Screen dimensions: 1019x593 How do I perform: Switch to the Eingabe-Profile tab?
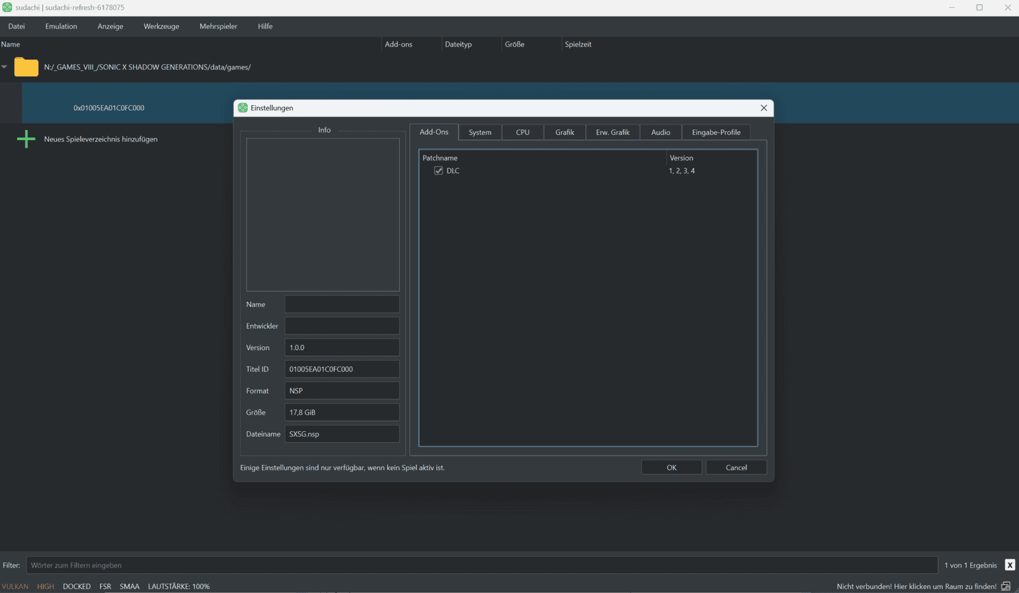point(716,132)
